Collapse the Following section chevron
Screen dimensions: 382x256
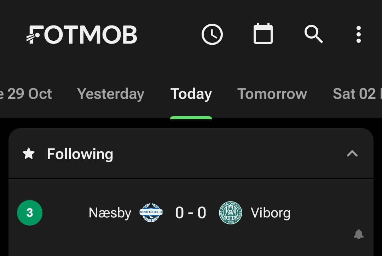352,154
